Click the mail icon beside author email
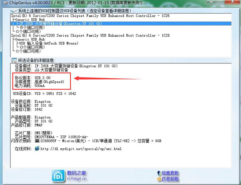241x185 pixels. [159, 179]
